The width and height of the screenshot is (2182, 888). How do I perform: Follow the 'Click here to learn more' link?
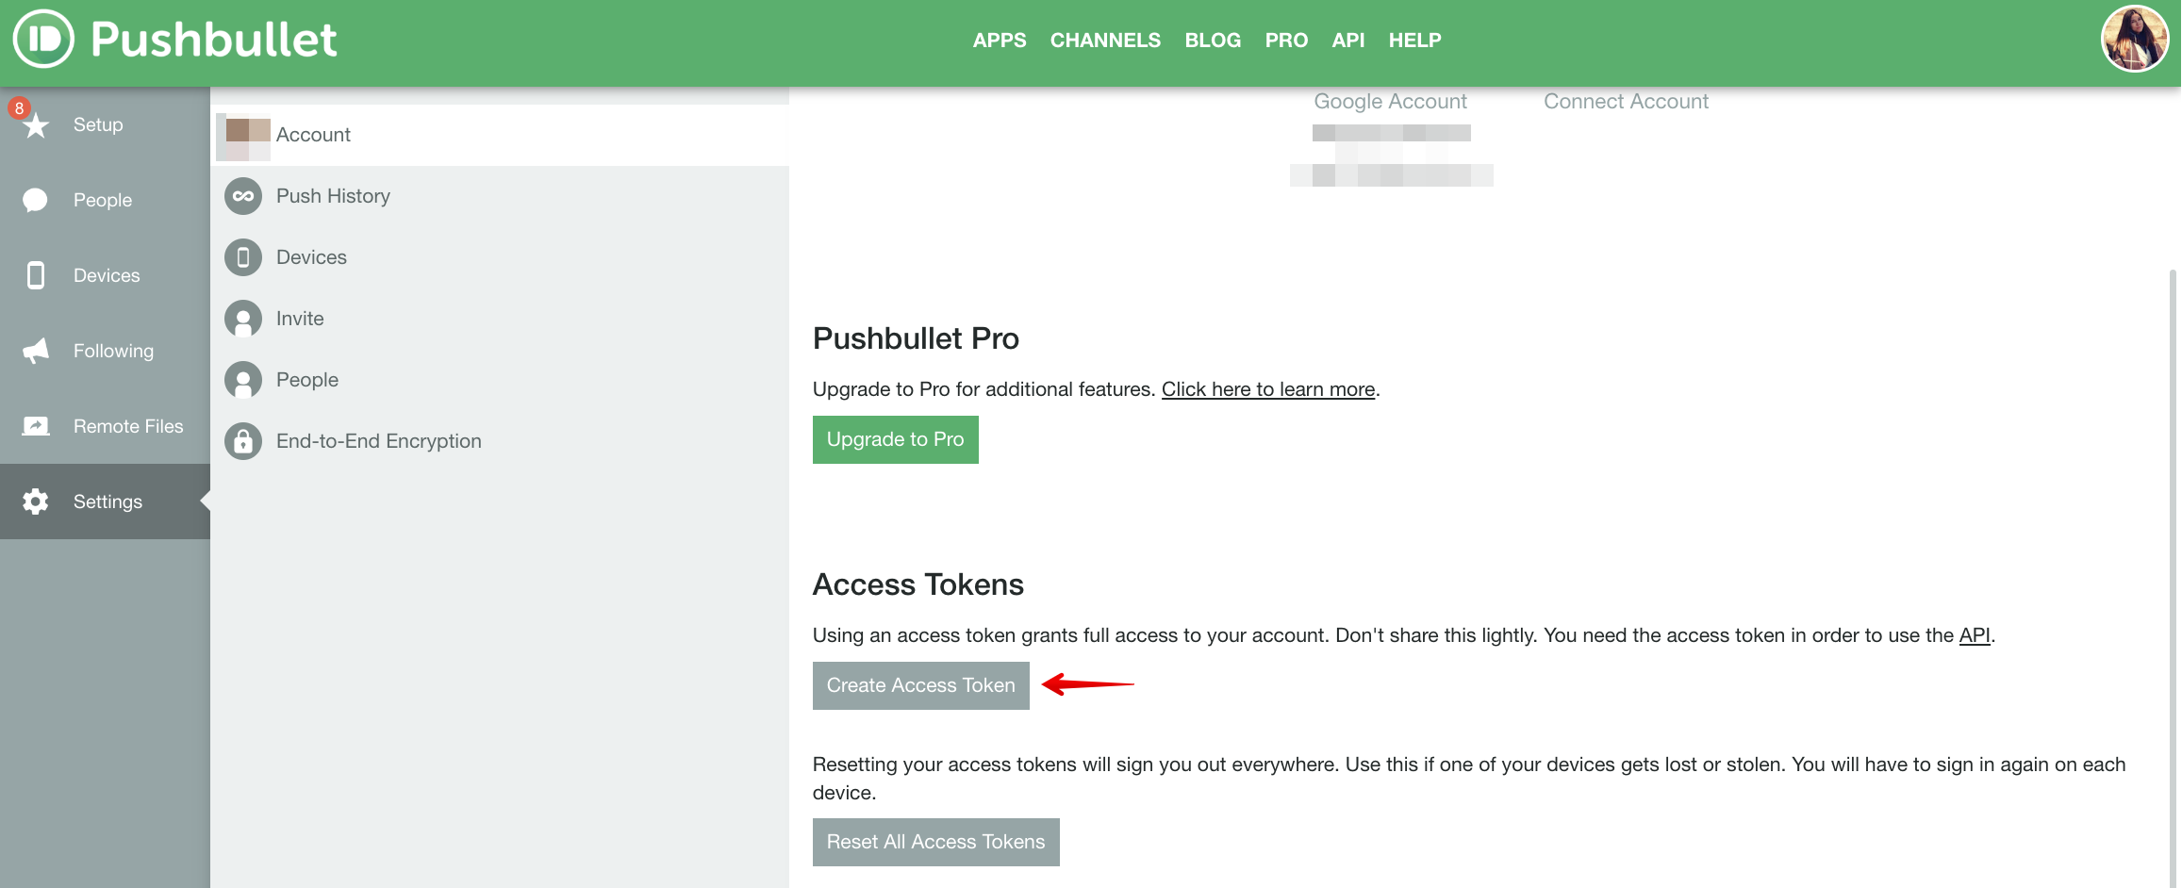(x=1267, y=389)
